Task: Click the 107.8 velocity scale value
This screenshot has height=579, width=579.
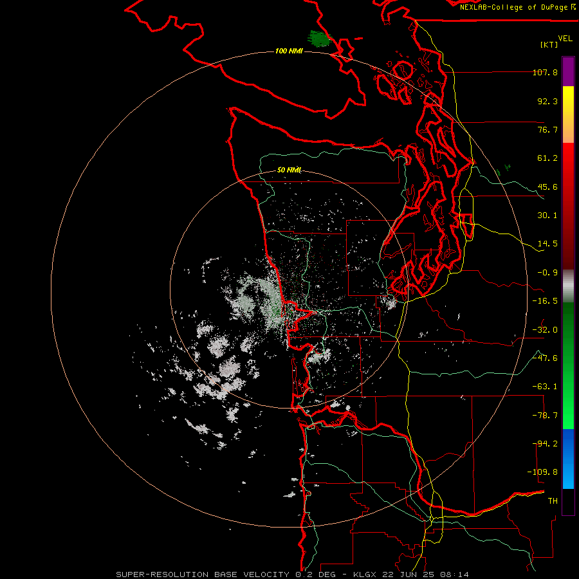Action: 545,72
